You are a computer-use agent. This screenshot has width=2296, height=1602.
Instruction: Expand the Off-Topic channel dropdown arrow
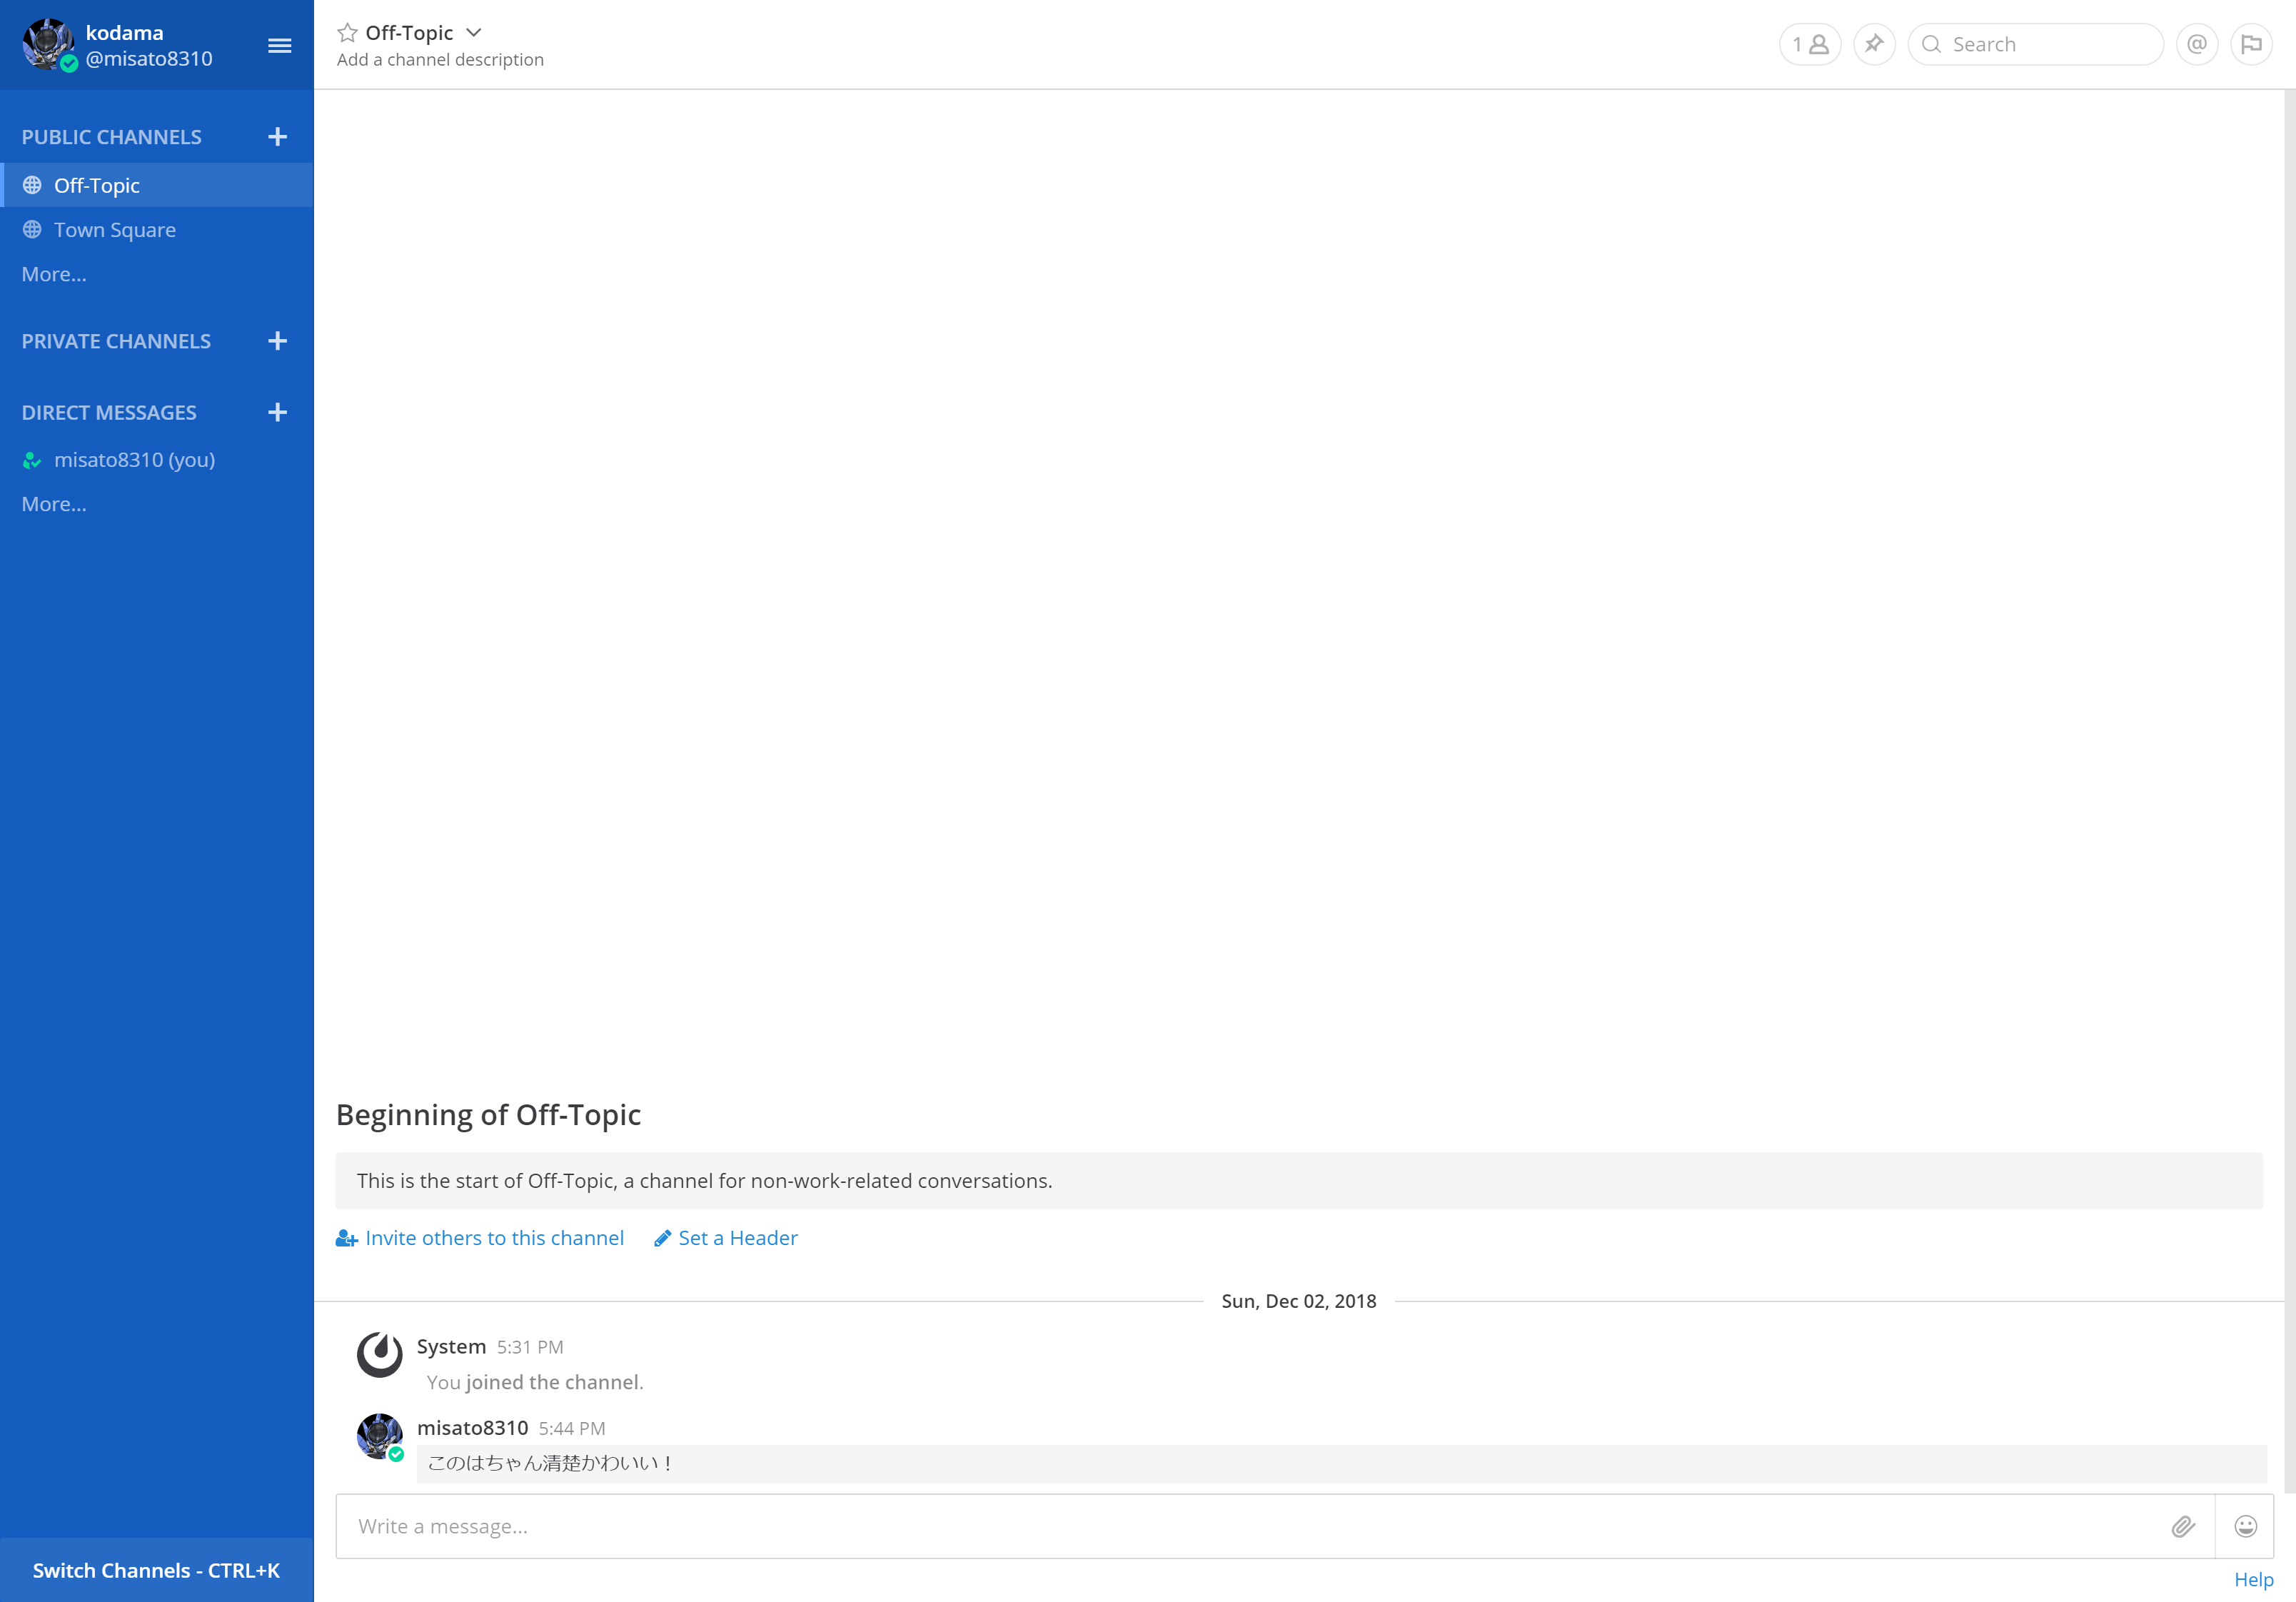475,33
